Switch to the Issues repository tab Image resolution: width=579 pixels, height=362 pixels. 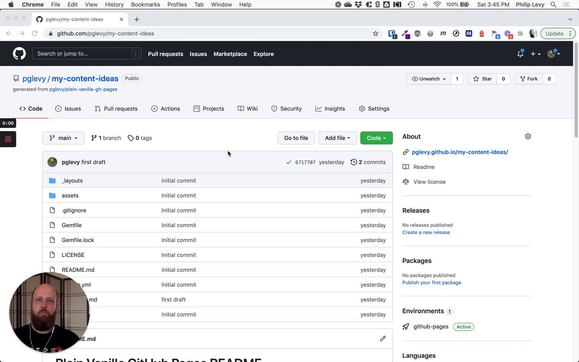tap(68, 109)
